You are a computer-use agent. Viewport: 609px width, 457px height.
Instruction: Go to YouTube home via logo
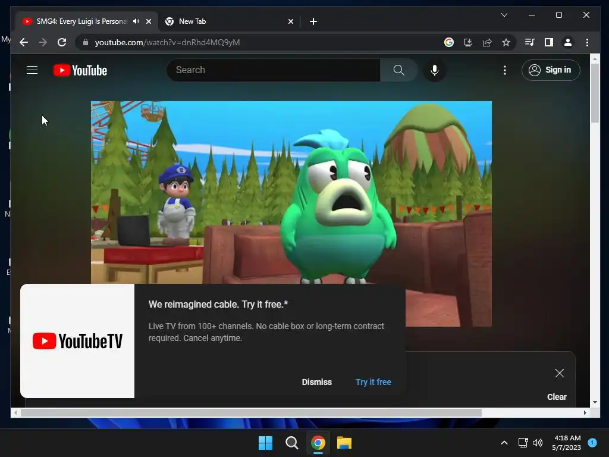(80, 70)
